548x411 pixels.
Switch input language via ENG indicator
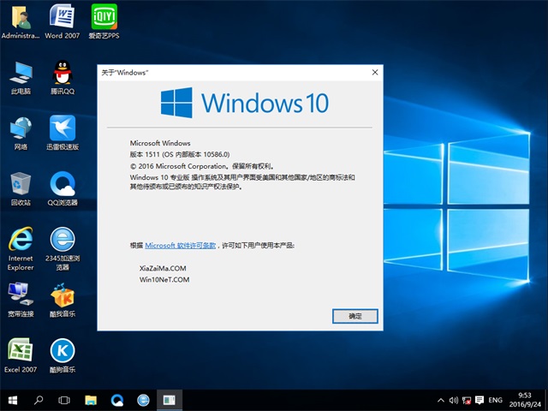tap(495, 400)
